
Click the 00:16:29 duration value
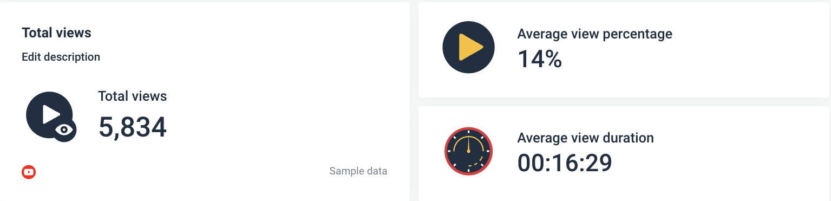pos(565,163)
